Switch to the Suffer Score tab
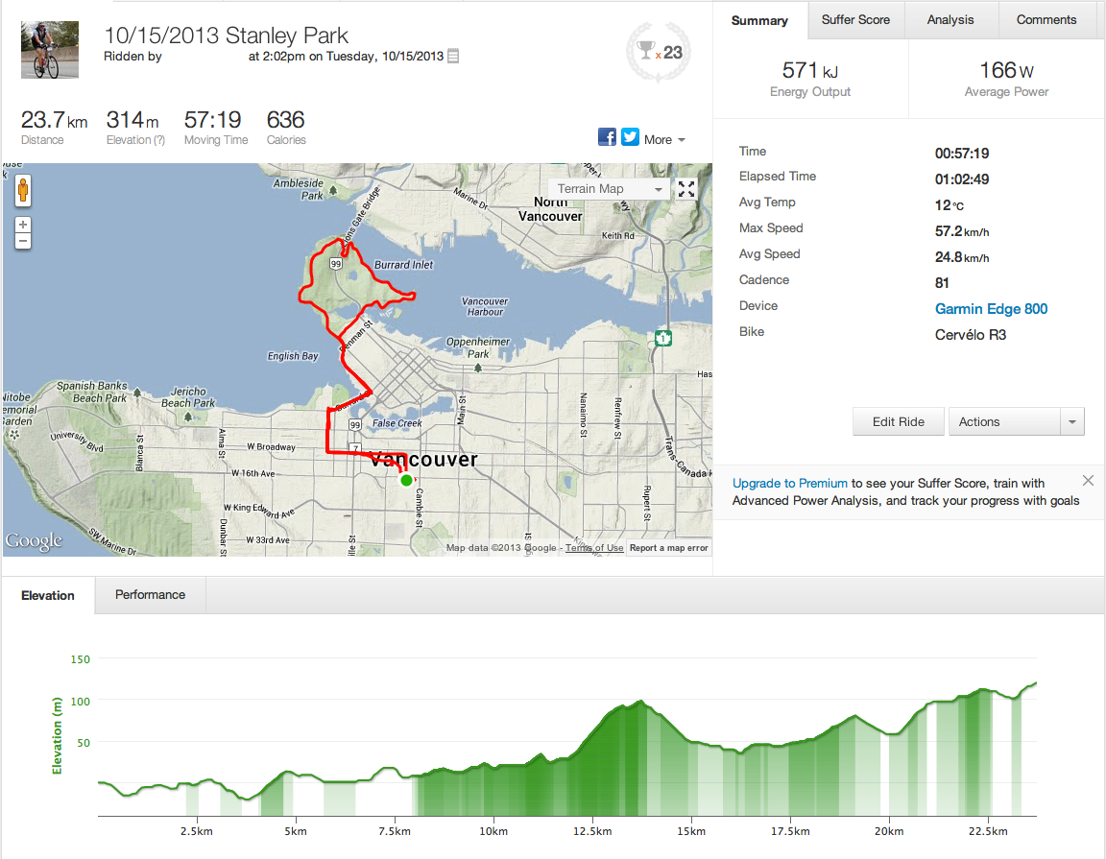Image resolution: width=1106 pixels, height=859 pixels. click(x=855, y=20)
